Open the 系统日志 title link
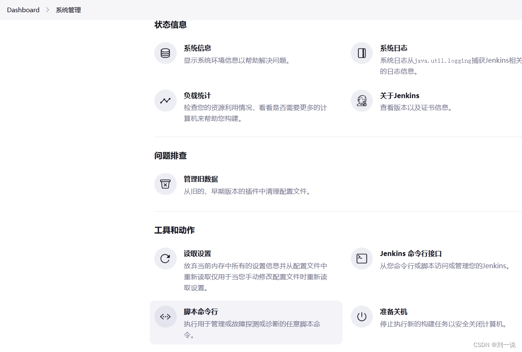522x352 pixels. [393, 48]
